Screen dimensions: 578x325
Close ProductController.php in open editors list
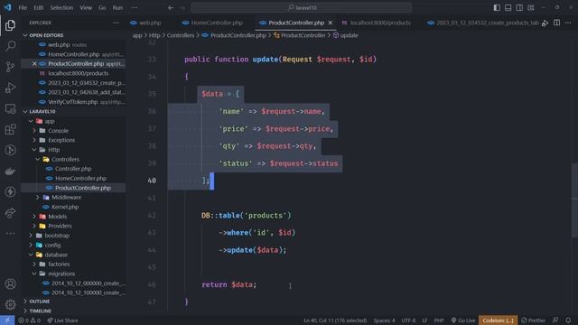coord(34,64)
